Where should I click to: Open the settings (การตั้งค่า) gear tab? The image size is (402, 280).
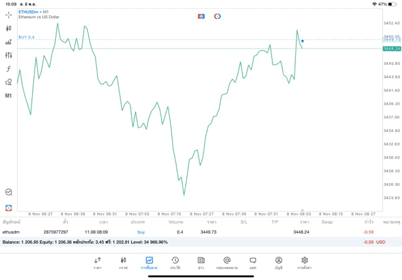pyautogui.click(x=305, y=262)
